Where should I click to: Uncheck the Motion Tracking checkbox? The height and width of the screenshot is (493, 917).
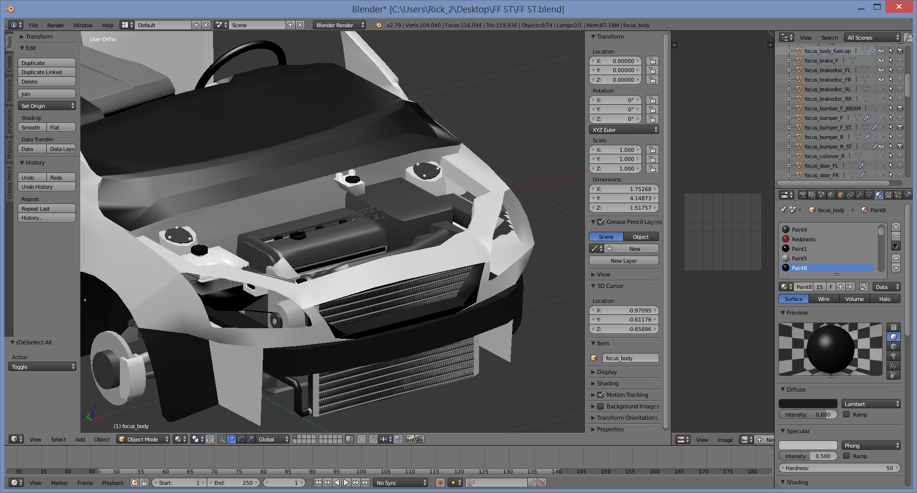coord(601,395)
